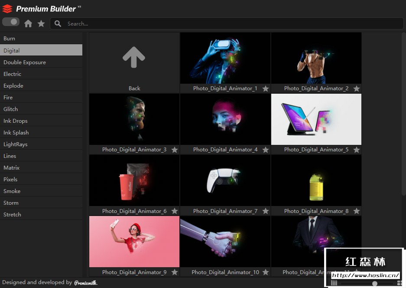This screenshot has width=406, height=288.
Task: Open the Matrix category
Action: [41, 167]
